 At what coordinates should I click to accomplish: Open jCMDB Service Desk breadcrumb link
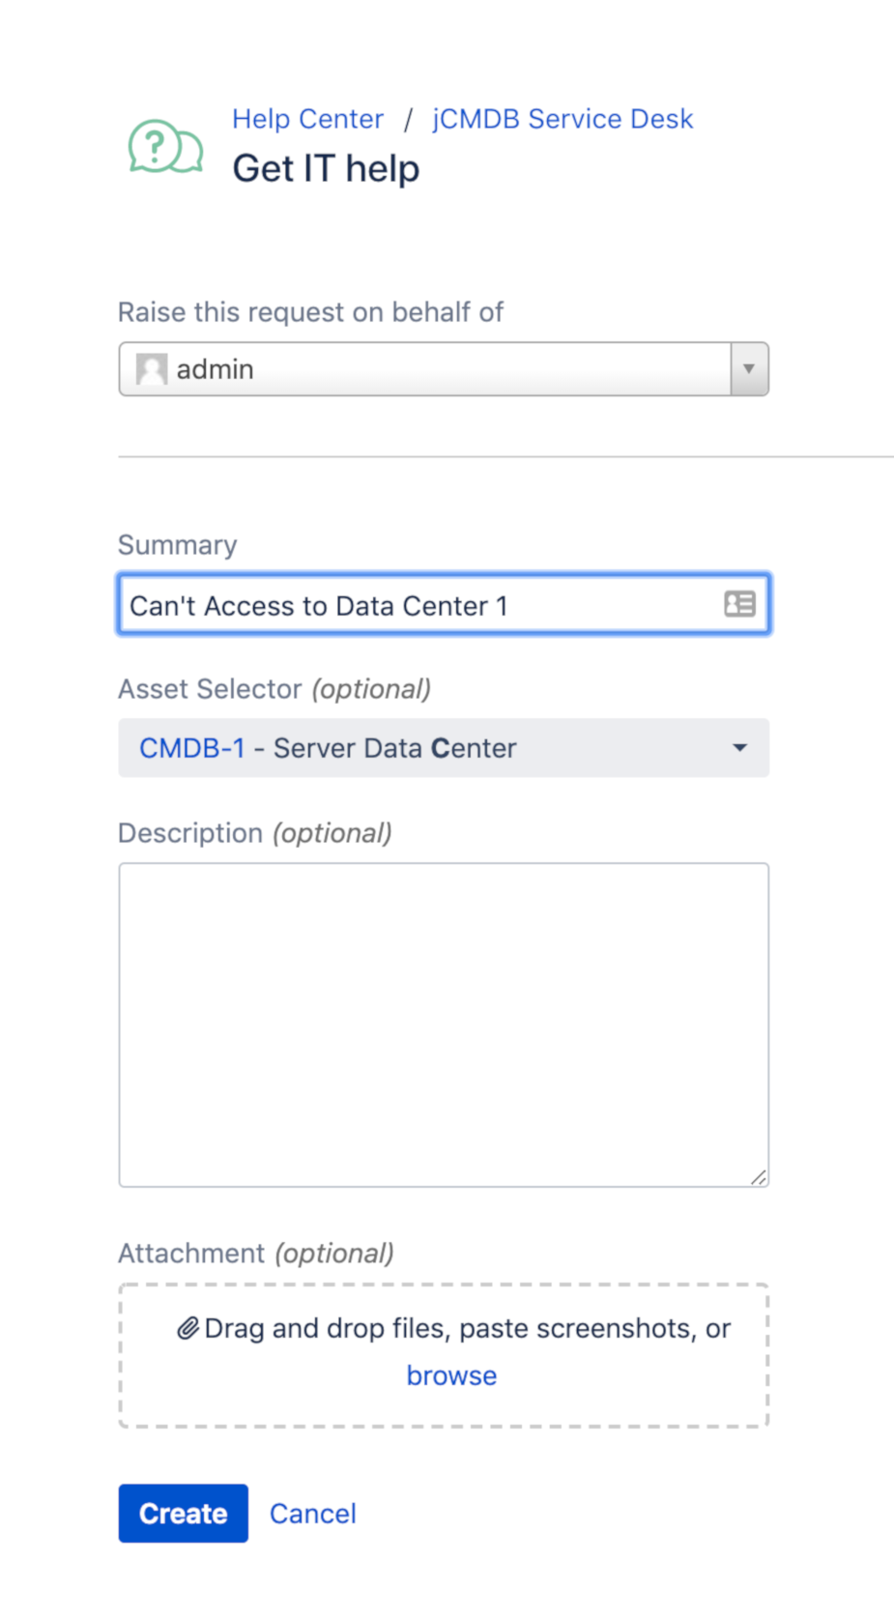(x=562, y=119)
